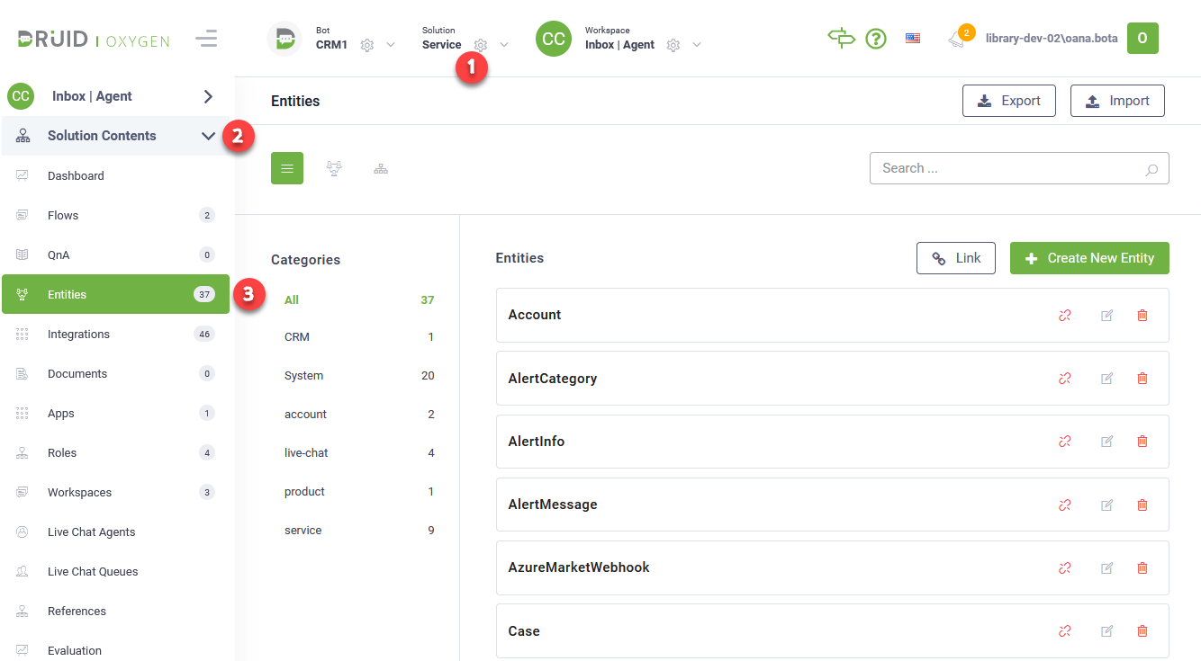Delete the AlertMessage entity
Viewport: 1201px width, 661px height.
coord(1142,505)
